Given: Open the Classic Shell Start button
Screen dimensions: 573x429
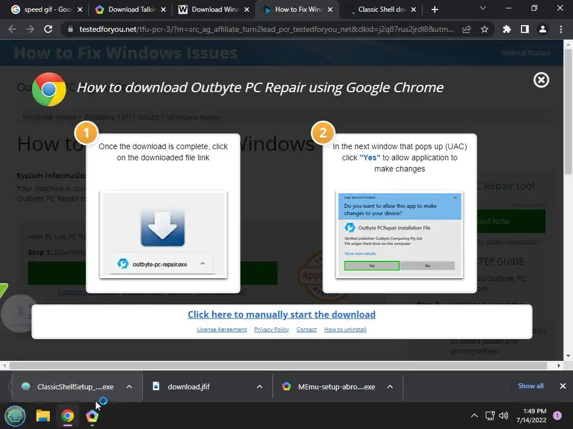Looking at the screenshot, I should click(15, 416).
